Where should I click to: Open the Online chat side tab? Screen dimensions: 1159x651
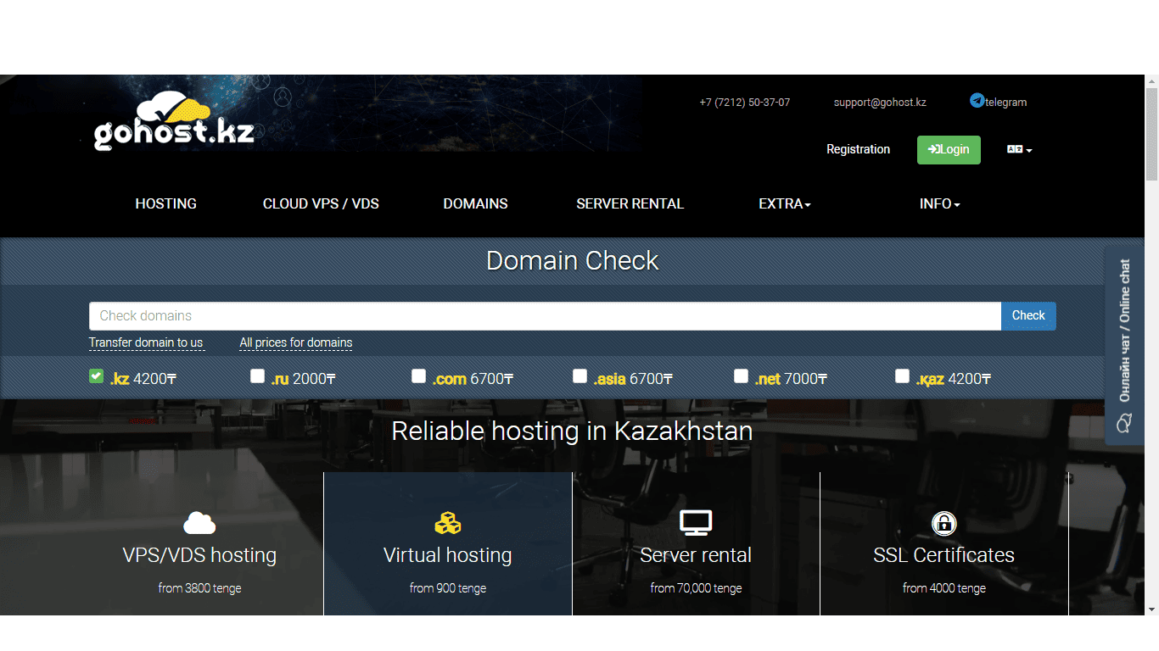[1124, 345]
